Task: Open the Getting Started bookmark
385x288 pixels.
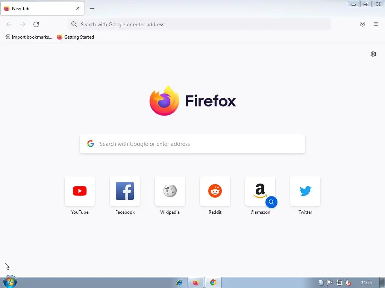Action: coord(75,37)
